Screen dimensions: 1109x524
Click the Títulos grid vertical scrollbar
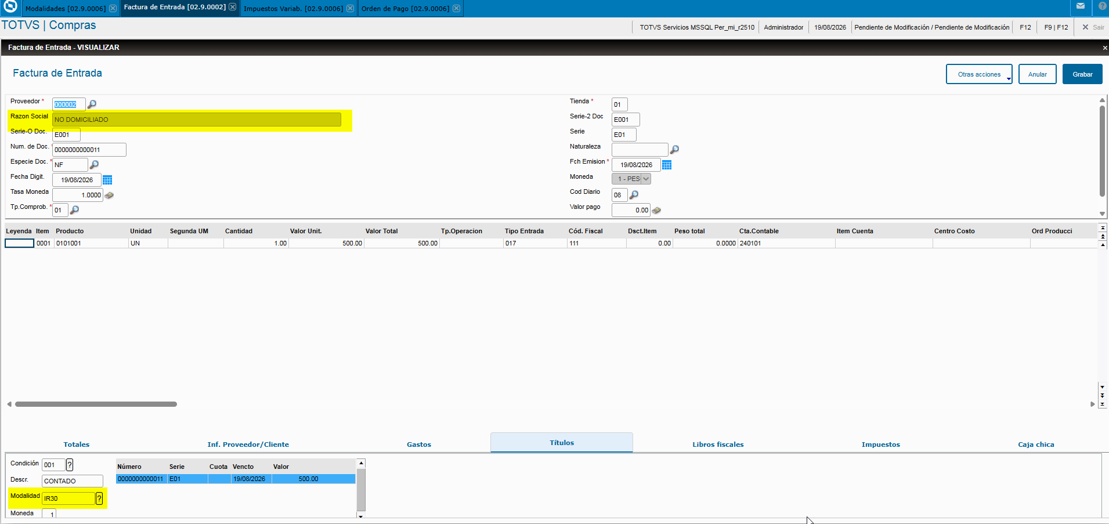pos(361,489)
